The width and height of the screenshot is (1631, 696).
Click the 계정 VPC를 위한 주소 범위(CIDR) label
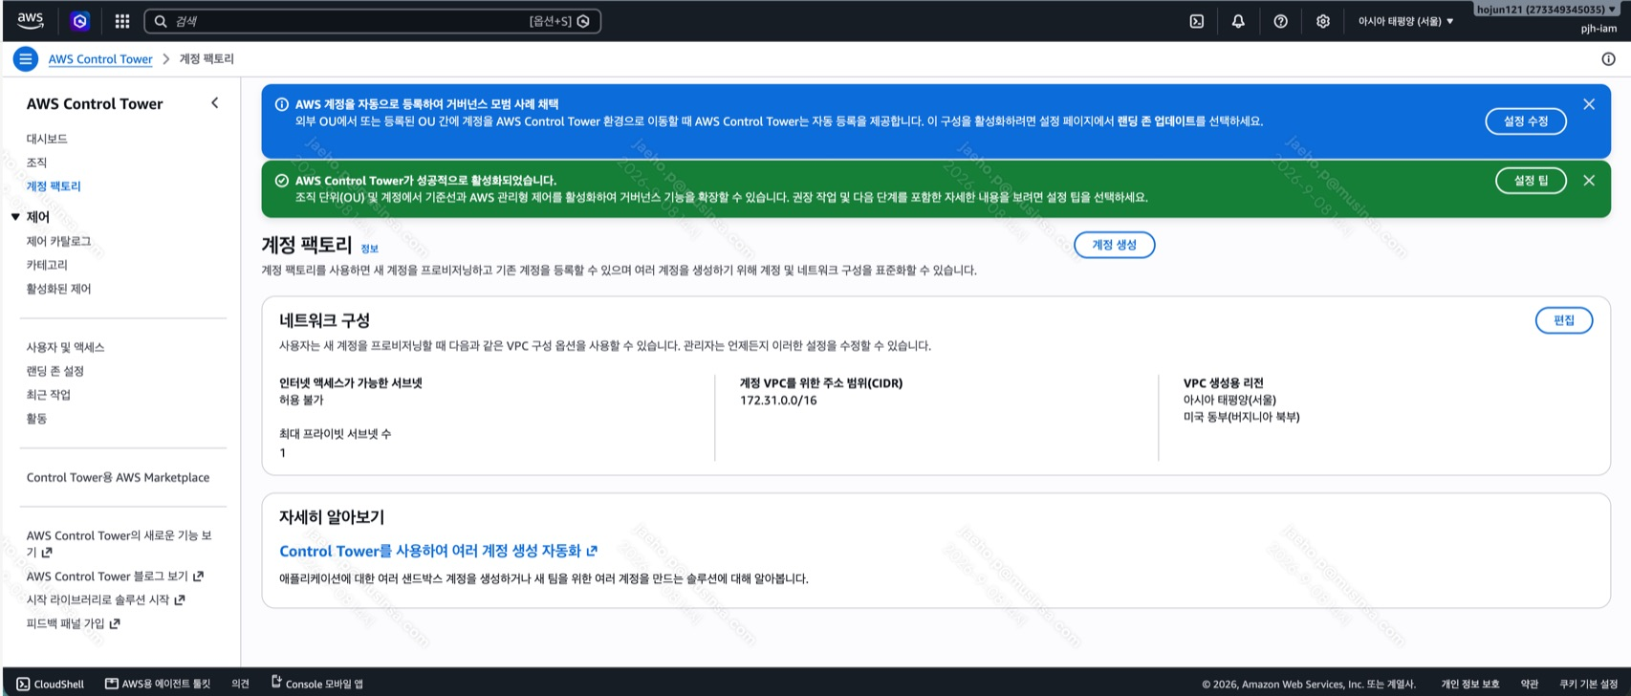(821, 383)
